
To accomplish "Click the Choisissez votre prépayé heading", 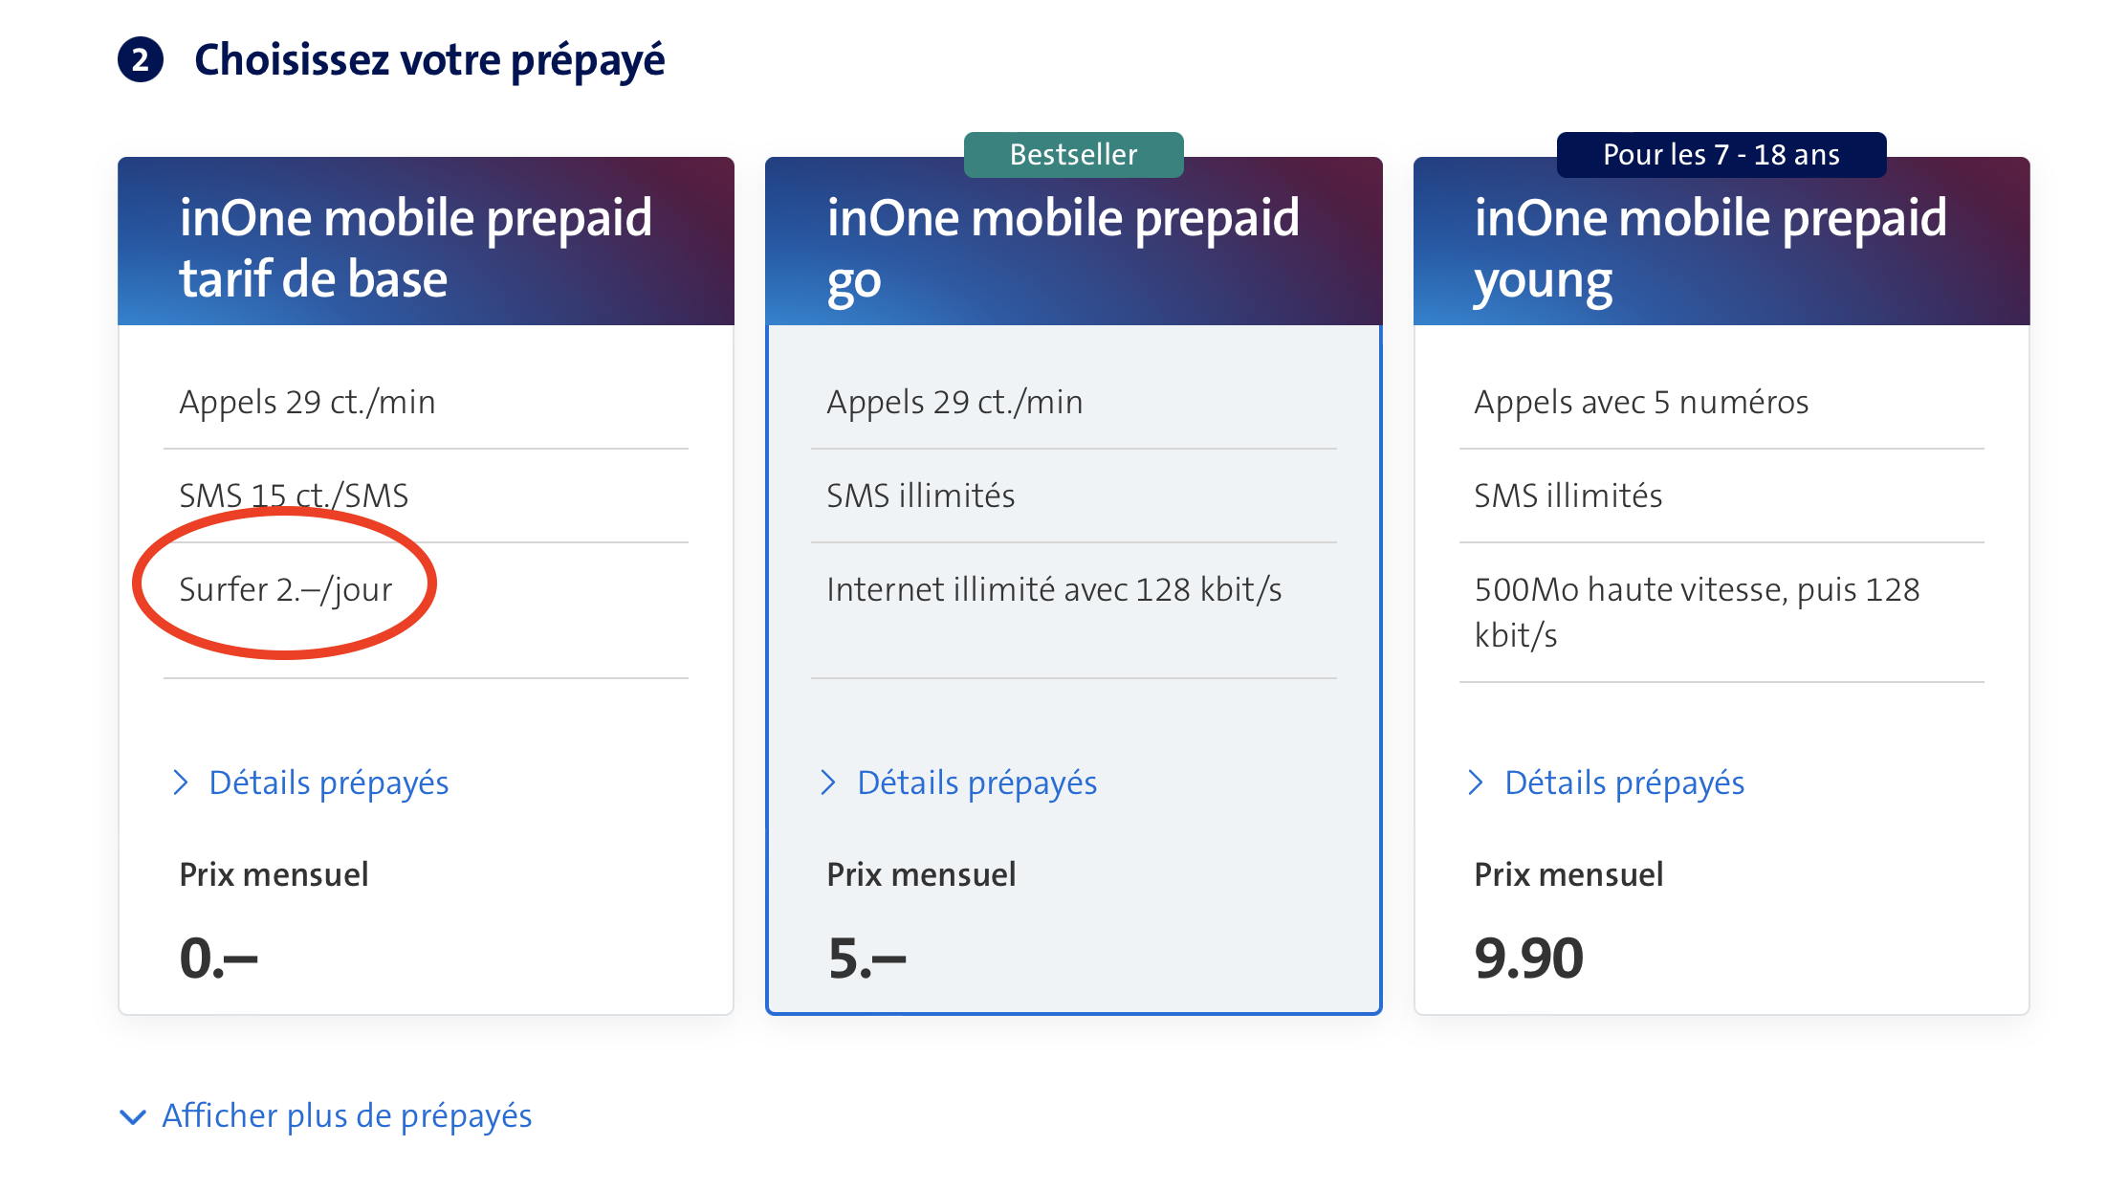I will coord(429,60).
